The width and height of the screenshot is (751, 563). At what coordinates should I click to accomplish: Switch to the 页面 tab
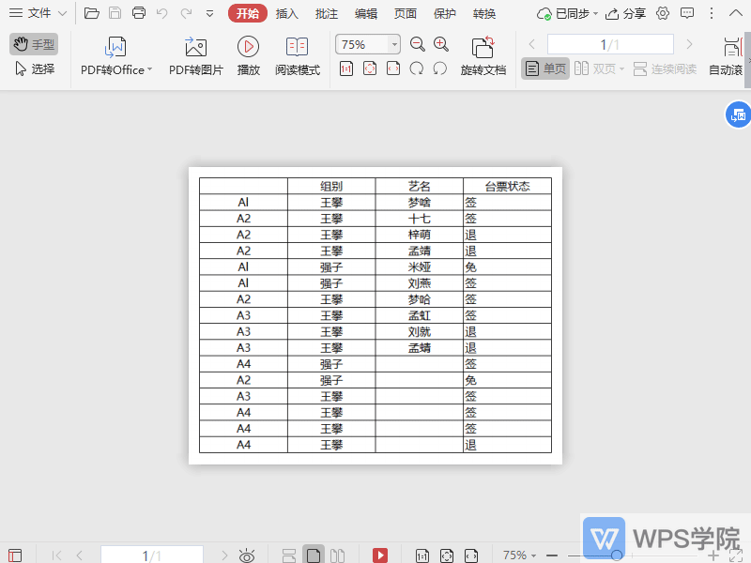(406, 14)
